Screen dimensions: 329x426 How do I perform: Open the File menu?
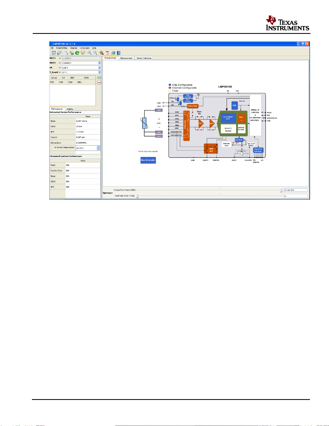pyautogui.click(x=52, y=48)
